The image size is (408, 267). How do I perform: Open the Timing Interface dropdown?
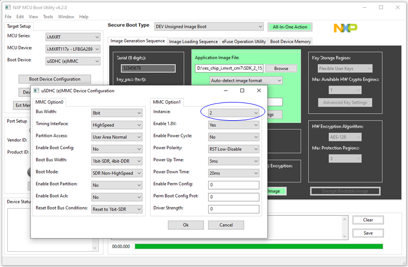pyautogui.click(x=117, y=125)
